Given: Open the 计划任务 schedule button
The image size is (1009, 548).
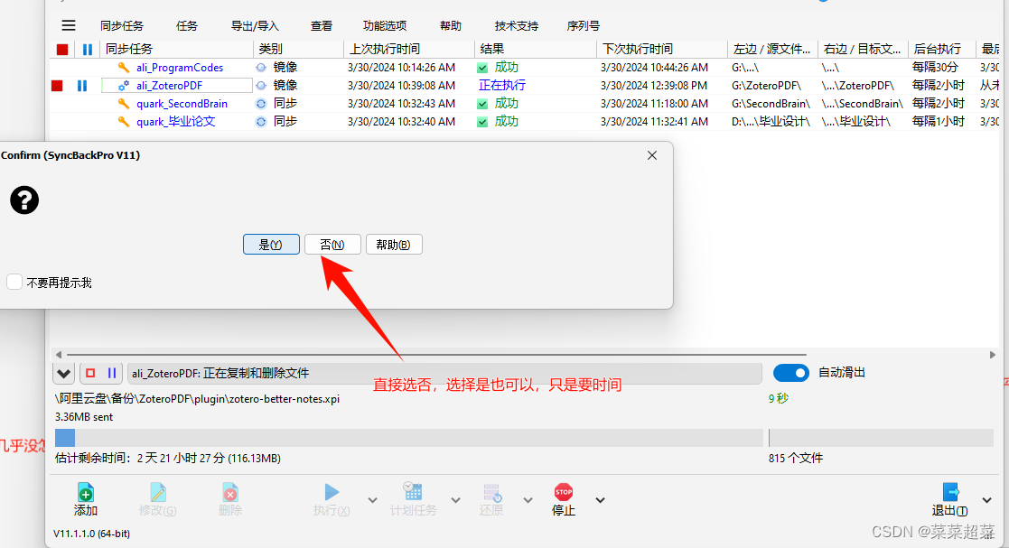Looking at the screenshot, I should tap(413, 500).
